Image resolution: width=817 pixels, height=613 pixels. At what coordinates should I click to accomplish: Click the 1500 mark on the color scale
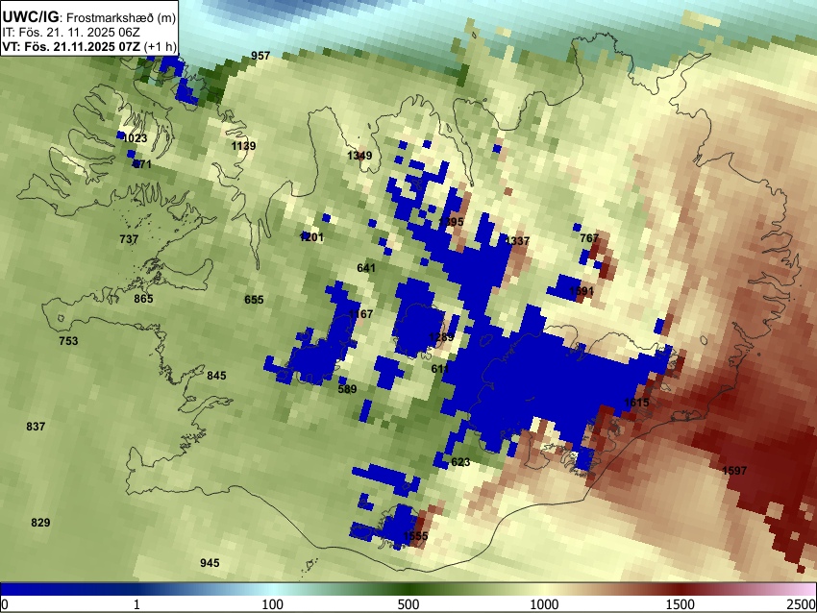681,604
